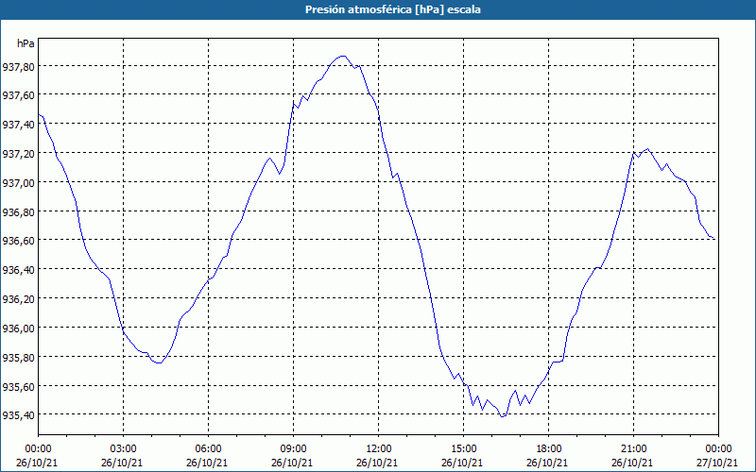Click the hPa unit label
756x472 pixels.
[26, 43]
